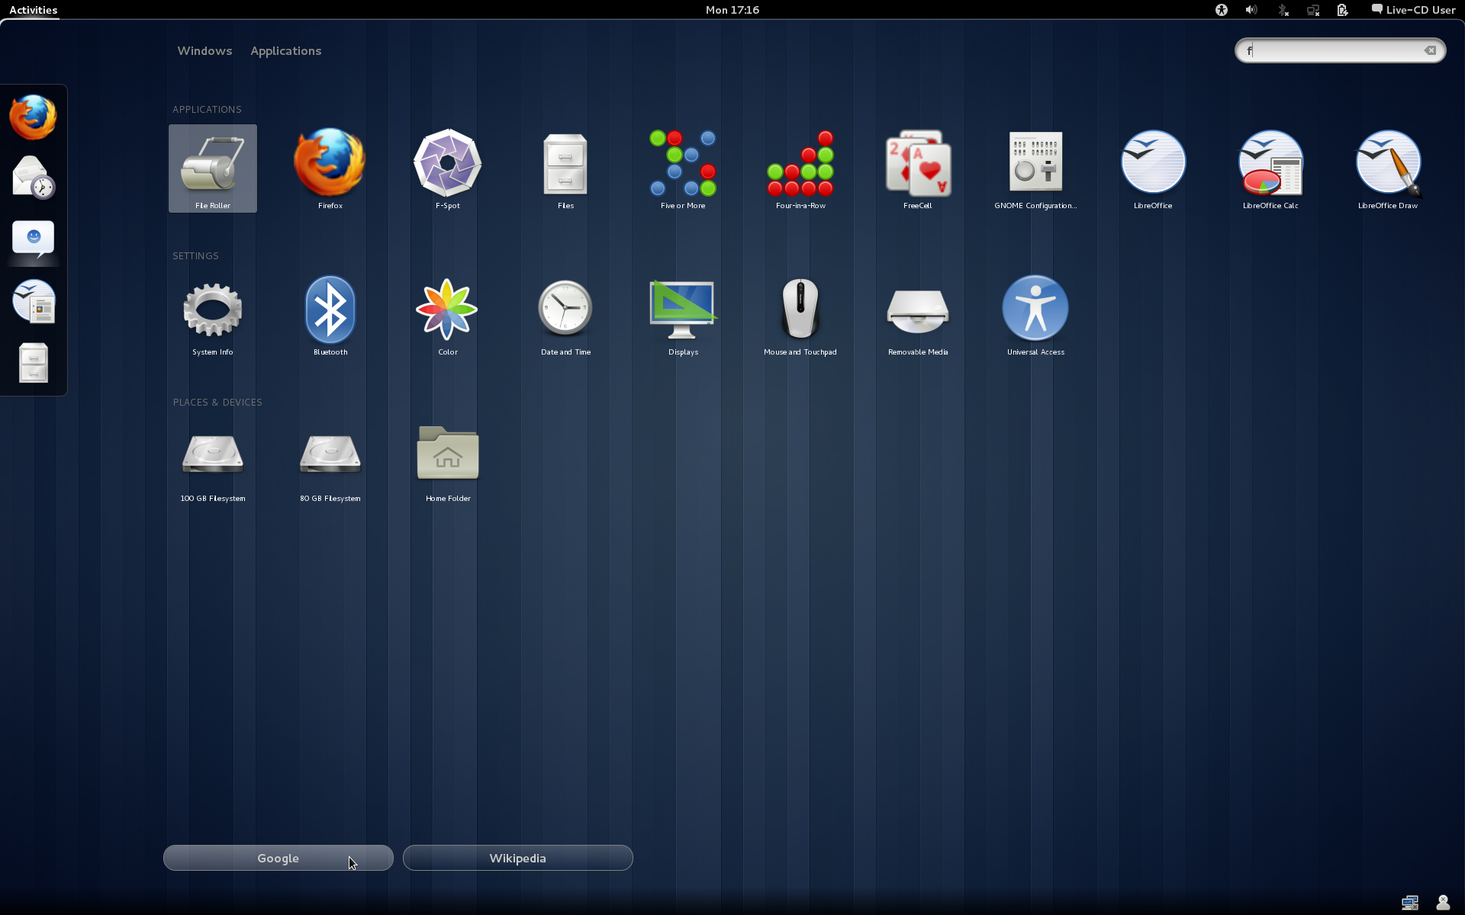Open the 80 GB Filesystem device

[330, 461]
